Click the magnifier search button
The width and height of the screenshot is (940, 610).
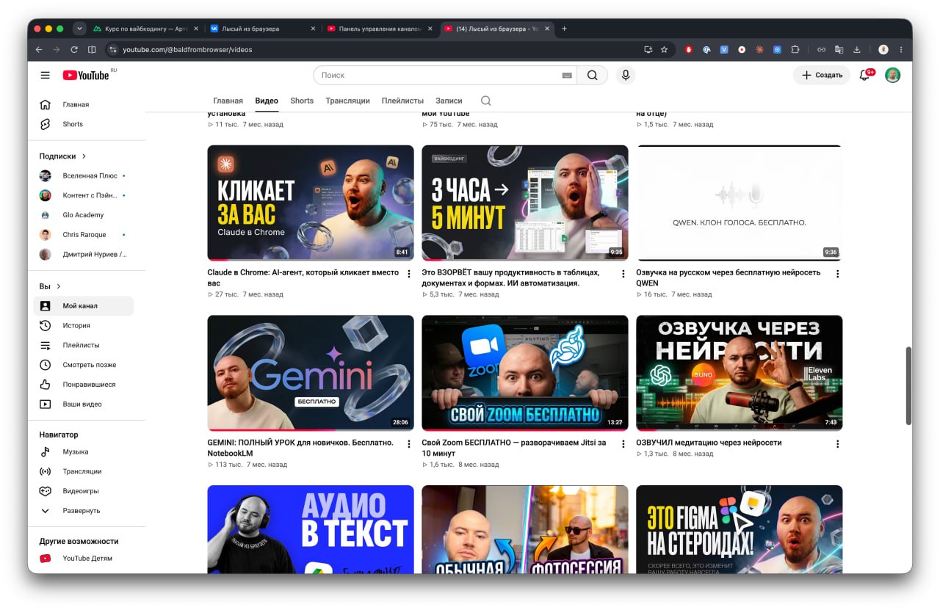(x=592, y=75)
